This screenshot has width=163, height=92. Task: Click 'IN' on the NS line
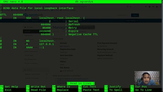click(15, 41)
